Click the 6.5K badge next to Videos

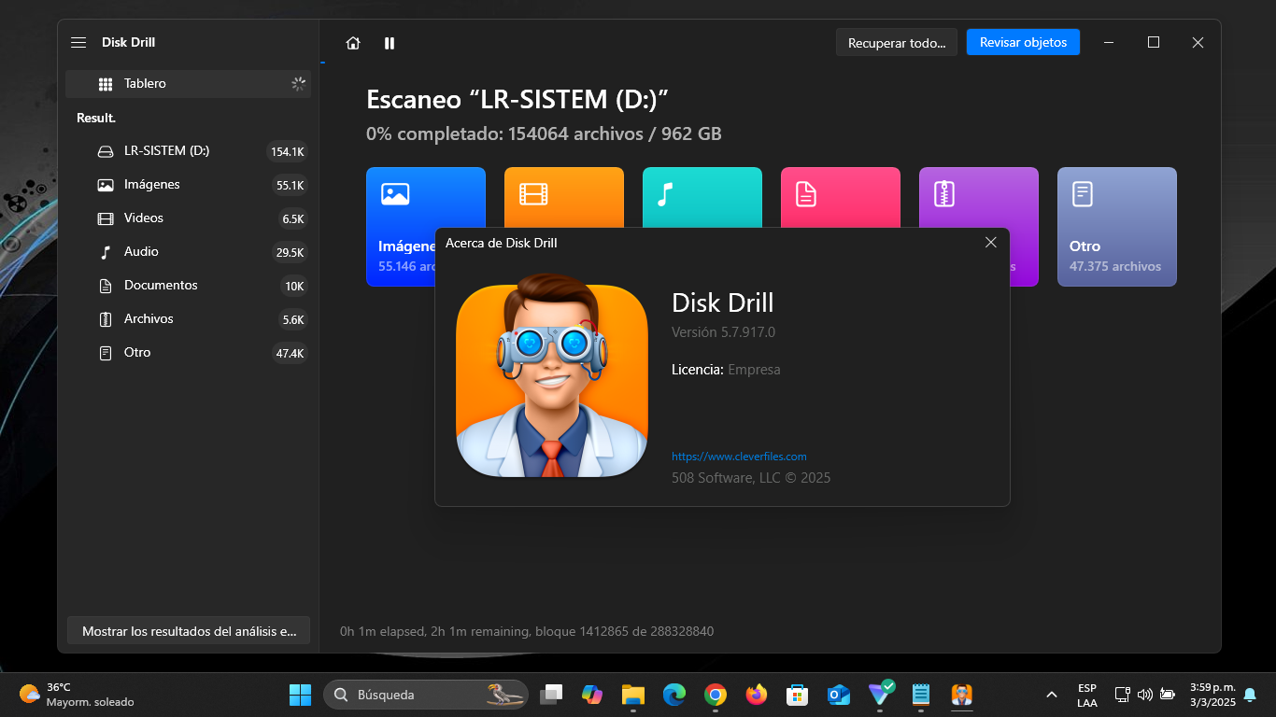[x=293, y=219]
